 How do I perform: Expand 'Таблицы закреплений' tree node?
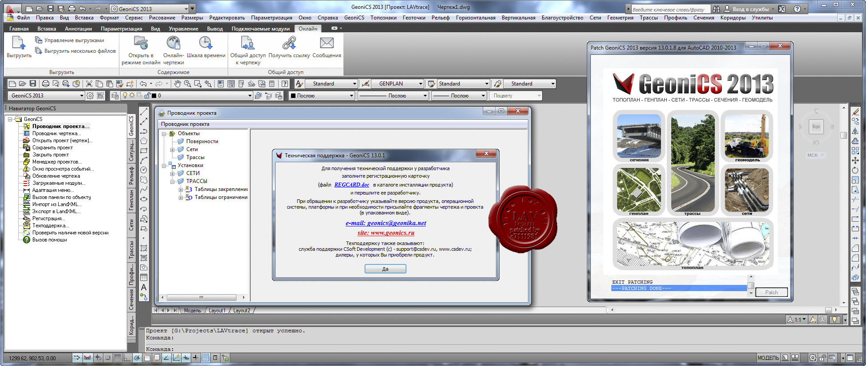coord(181,190)
